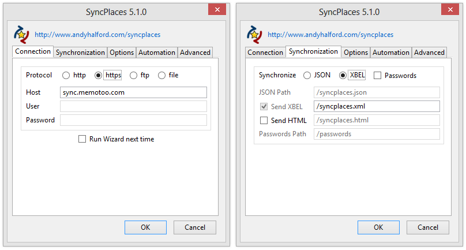Image resolution: width=466 pixels, height=250 pixels.
Task: Click the JSON Path field
Action: (x=377, y=92)
